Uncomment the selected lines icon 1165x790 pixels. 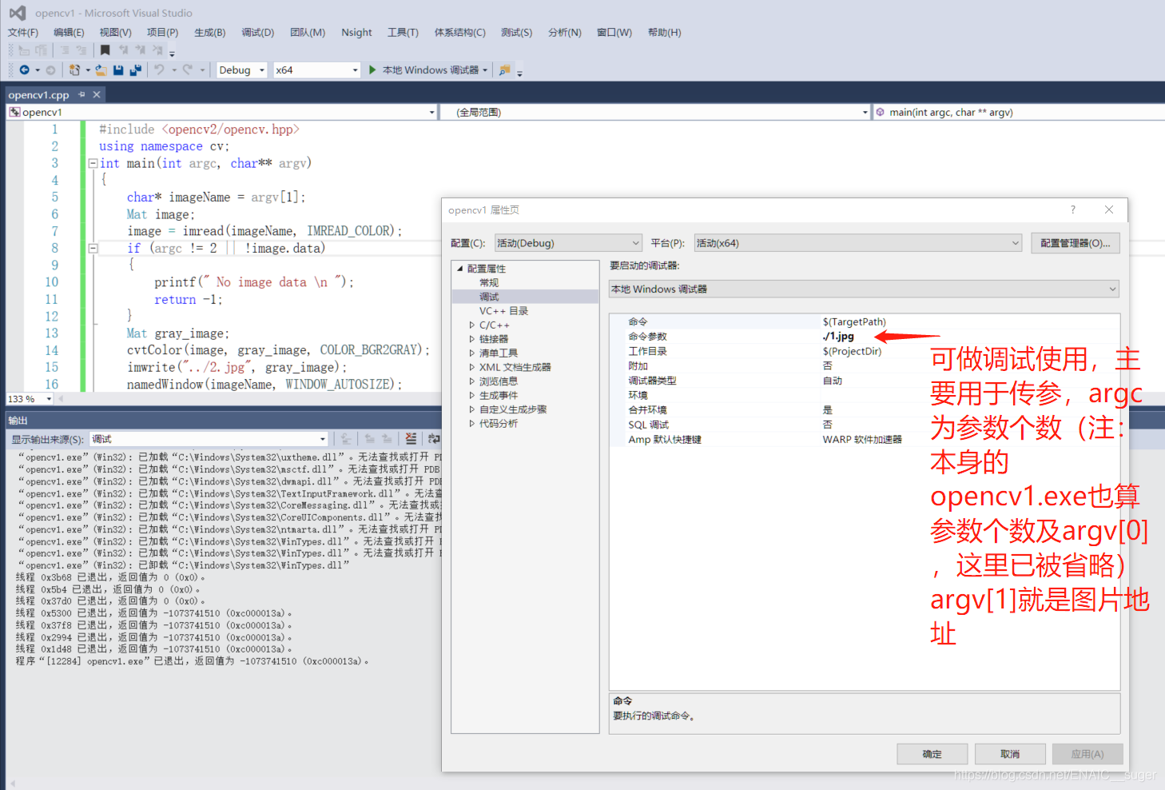[81, 50]
